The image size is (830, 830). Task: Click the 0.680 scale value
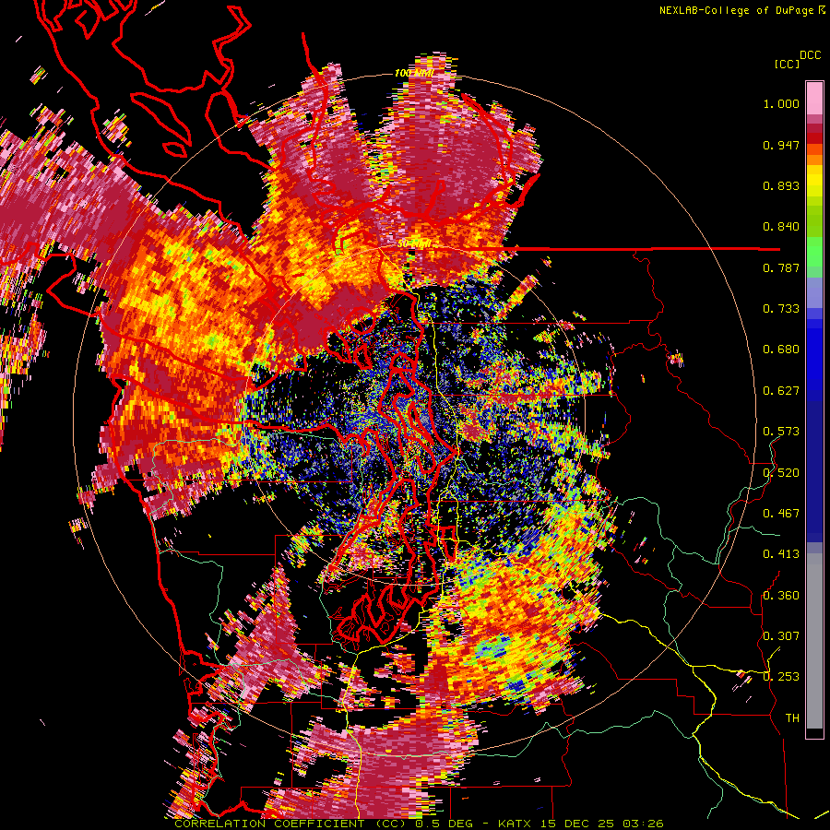tap(781, 350)
